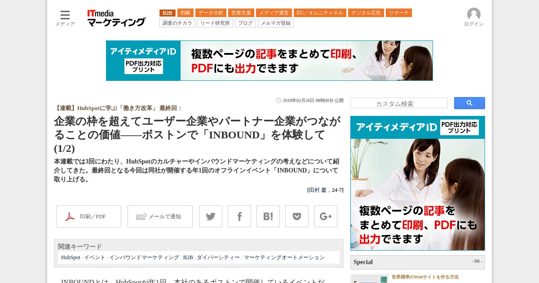The image size is (539, 283).
Task: Click the article headline text
Action: [198, 135]
